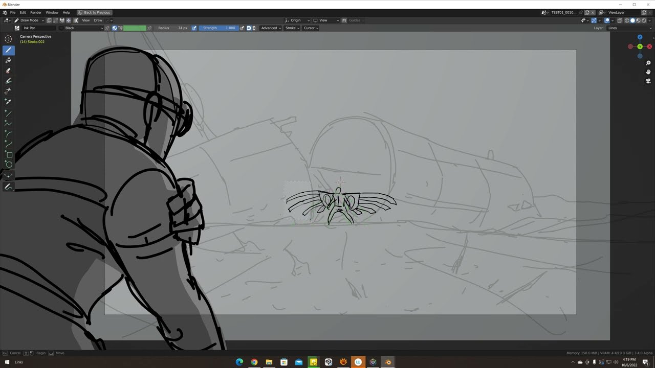Adjust the brush Strength slider
The image size is (655, 368).
219,28
